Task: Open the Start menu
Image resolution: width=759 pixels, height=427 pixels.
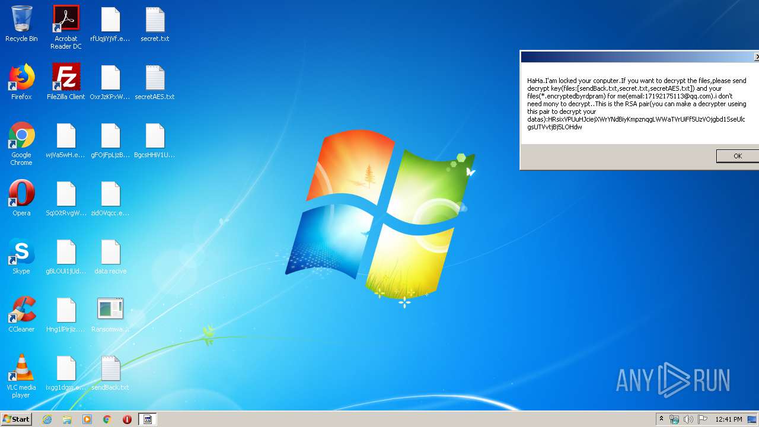Action: (x=17, y=419)
